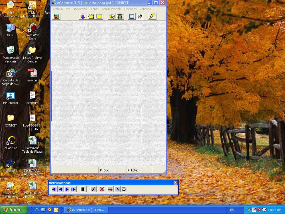This screenshot has height=214, width=285.
Task: Click the yellow lightning bolt toolbar icon
Action: pyautogui.click(x=152, y=16)
